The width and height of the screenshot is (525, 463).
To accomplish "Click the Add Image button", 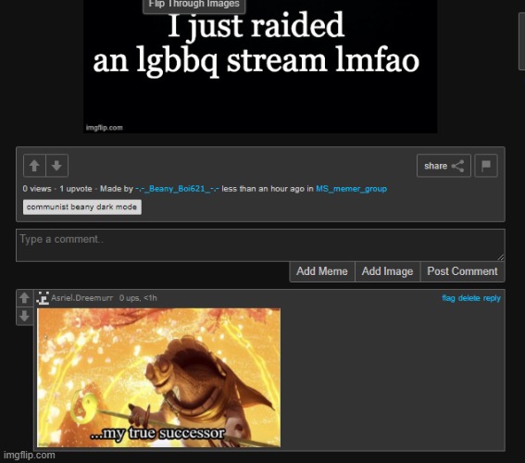I will pos(387,271).
